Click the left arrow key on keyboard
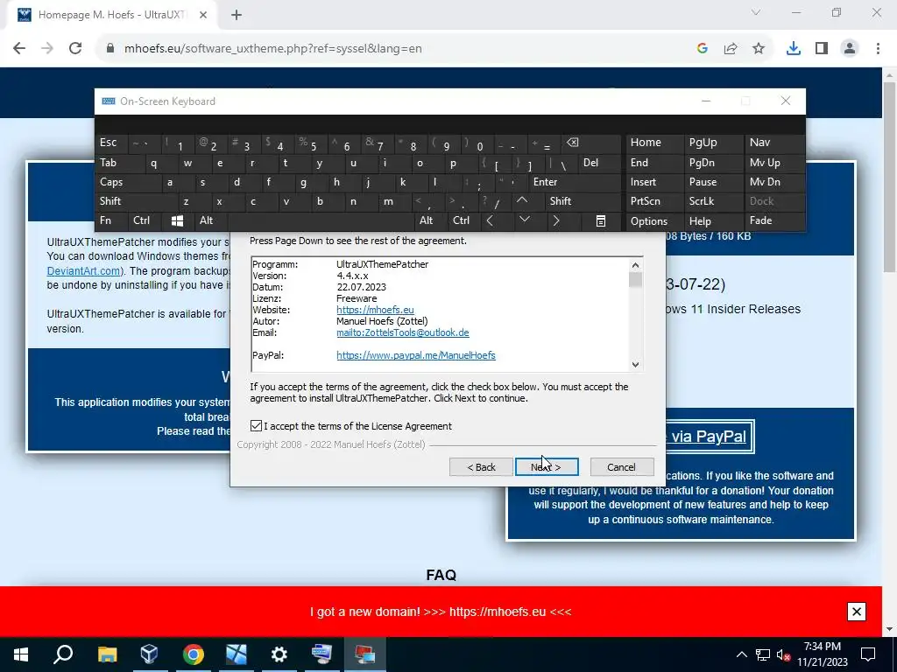The height and width of the screenshot is (672, 897). 490,220
